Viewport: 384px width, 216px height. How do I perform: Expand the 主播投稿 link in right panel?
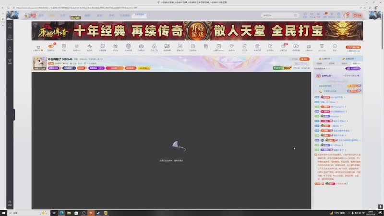326,59
